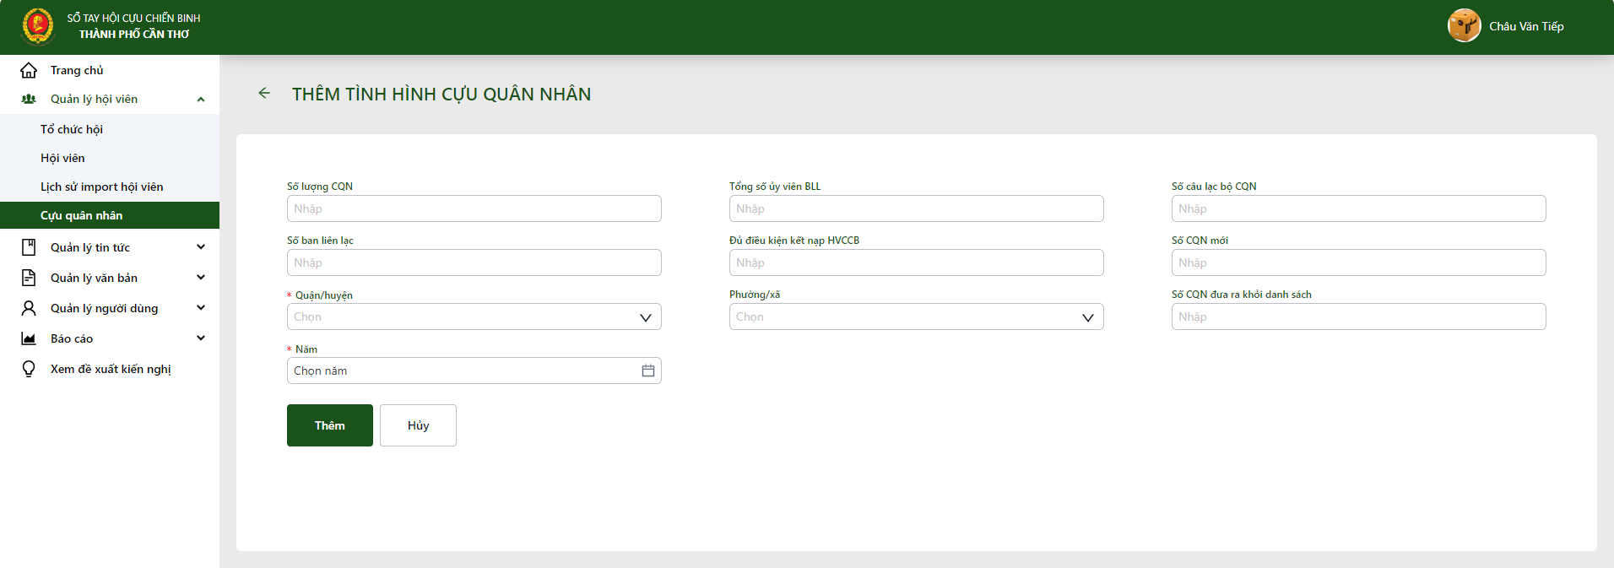The height and width of the screenshot is (568, 1614).
Task: Open Xem đề xuất kiến nghị
Action: coord(110,369)
